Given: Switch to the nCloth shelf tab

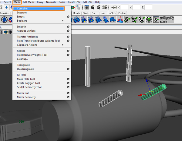Looking at the screenshot, I should 113,13.
